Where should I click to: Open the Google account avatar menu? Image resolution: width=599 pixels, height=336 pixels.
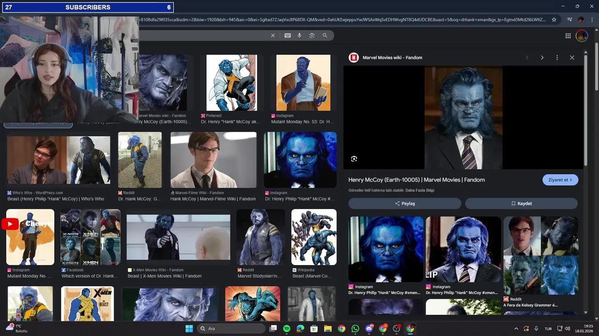(x=582, y=36)
